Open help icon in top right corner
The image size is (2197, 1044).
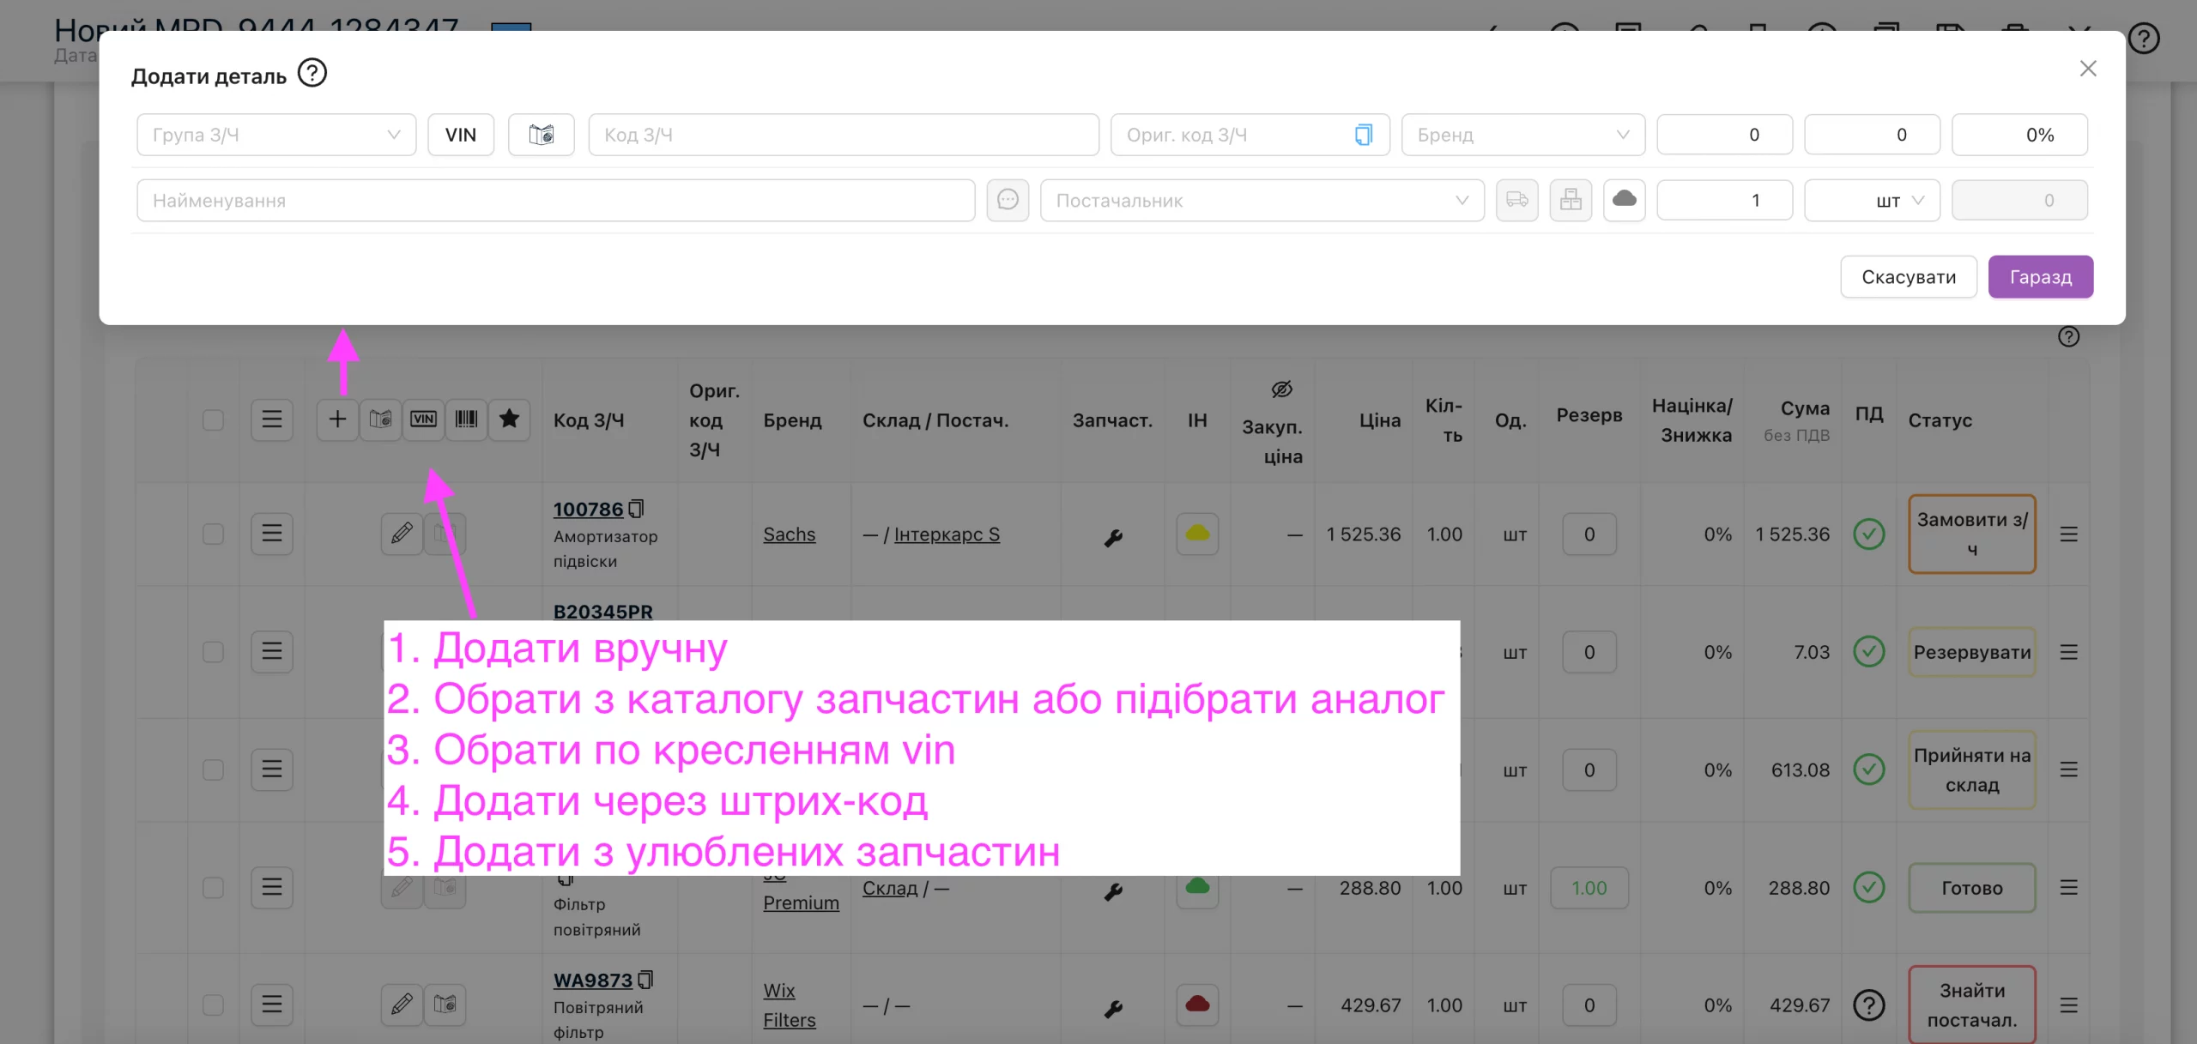point(2144,38)
